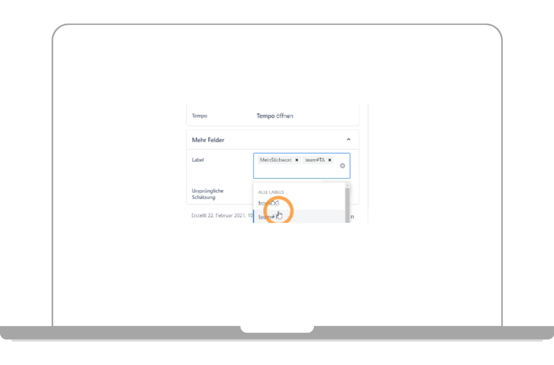554x365 pixels.
Task: Select fromOG from label suggestions
Action: (269, 203)
